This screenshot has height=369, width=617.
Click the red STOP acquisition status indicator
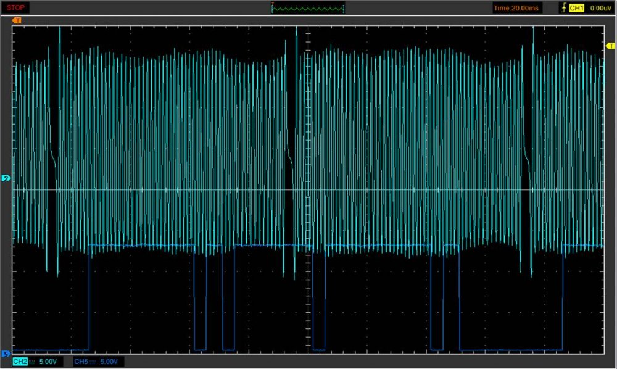point(15,8)
